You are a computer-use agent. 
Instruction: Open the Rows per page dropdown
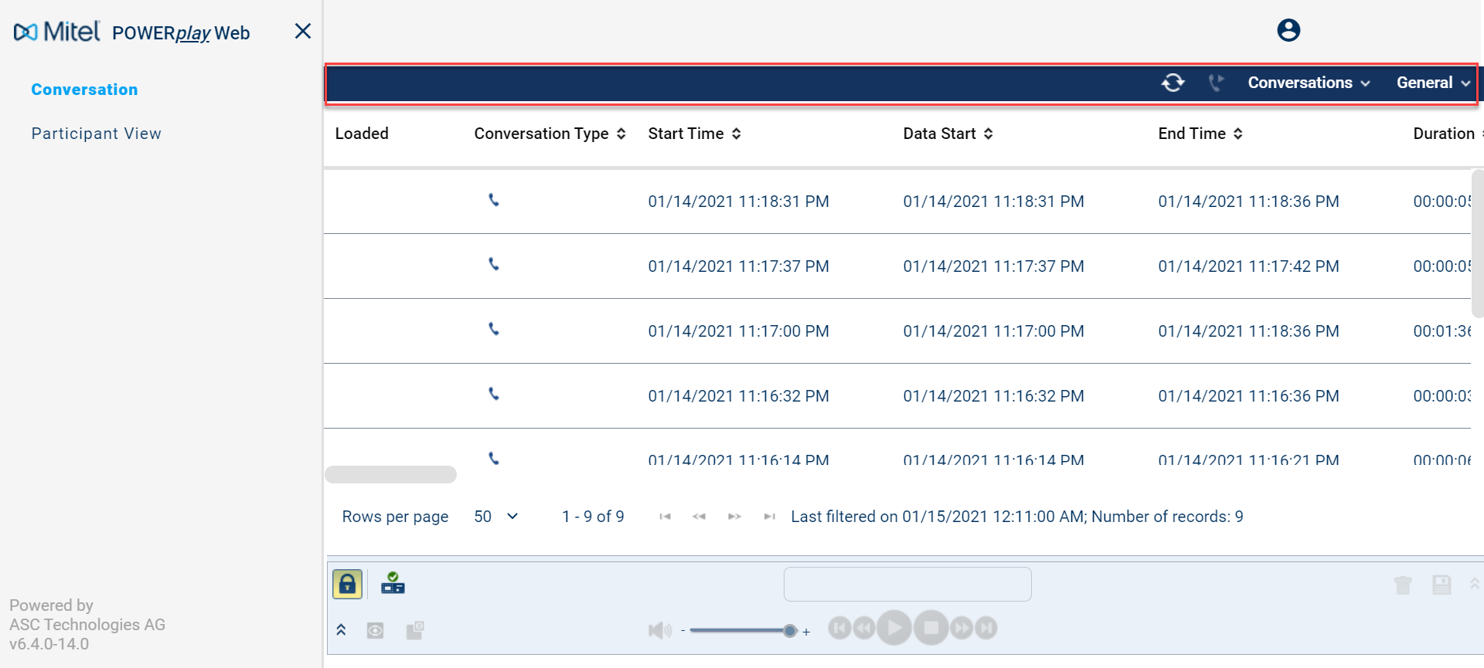click(x=495, y=517)
